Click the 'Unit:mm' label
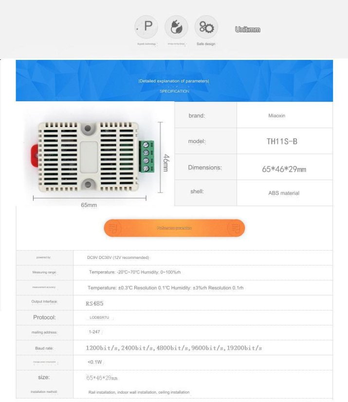Image resolution: width=348 pixels, height=402 pixels. point(247,30)
